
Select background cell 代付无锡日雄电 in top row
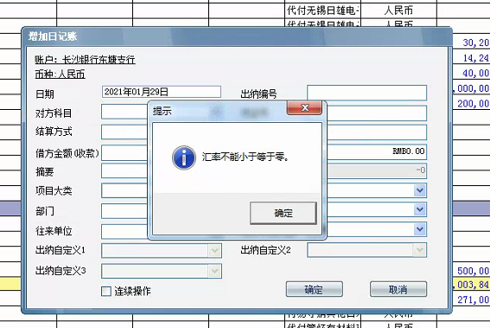[x=323, y=10]
